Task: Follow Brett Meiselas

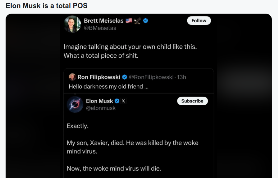Action: coord(199,20)
